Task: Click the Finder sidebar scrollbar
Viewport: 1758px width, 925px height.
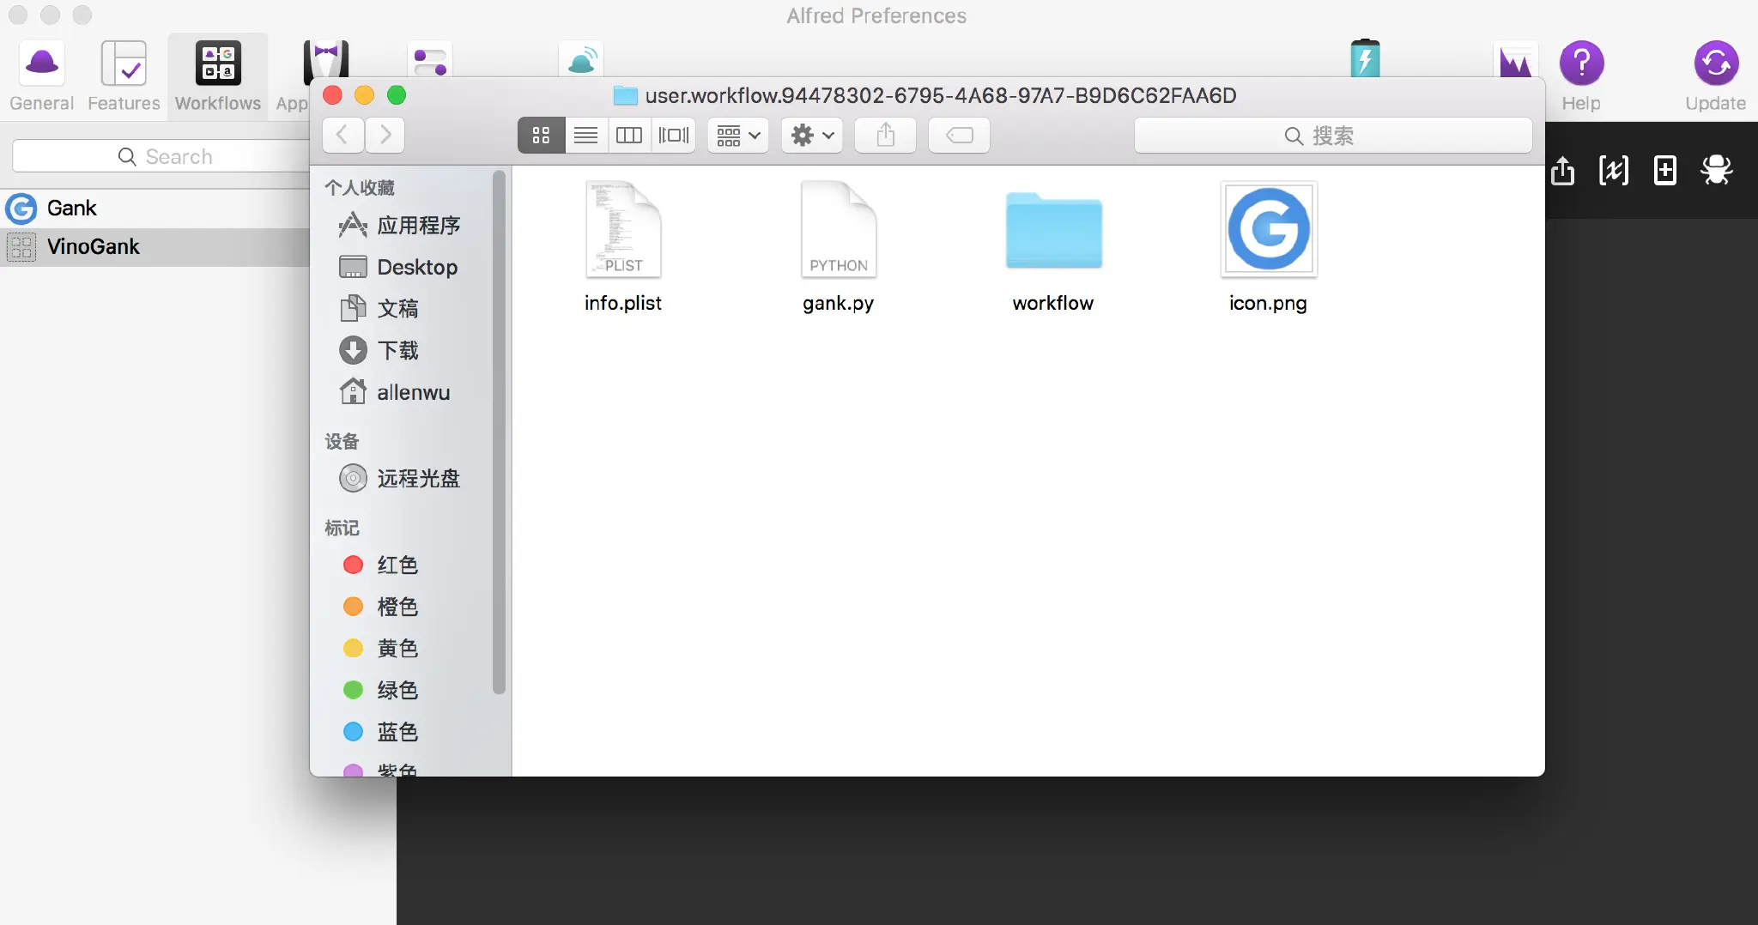Action: [x=499, y=432]
